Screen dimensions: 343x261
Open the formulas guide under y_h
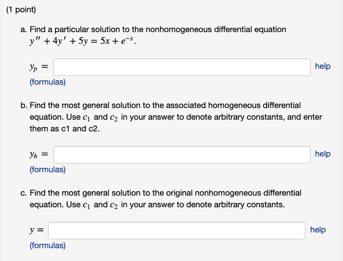tap(47, 169)
